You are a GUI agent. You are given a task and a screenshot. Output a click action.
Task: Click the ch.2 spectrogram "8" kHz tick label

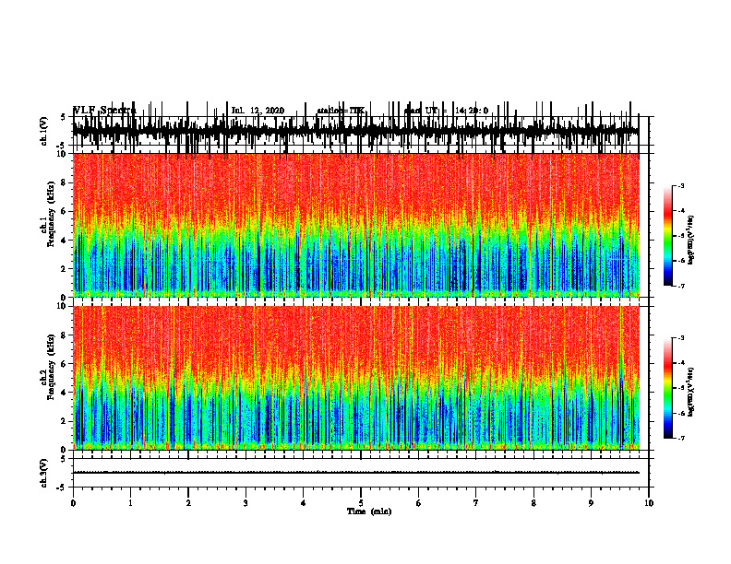click(x=64, y=335)
